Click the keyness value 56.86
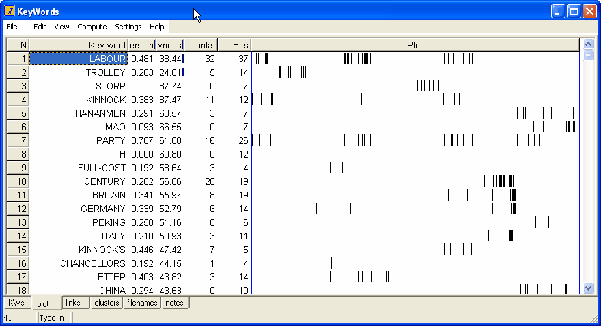 170,181
